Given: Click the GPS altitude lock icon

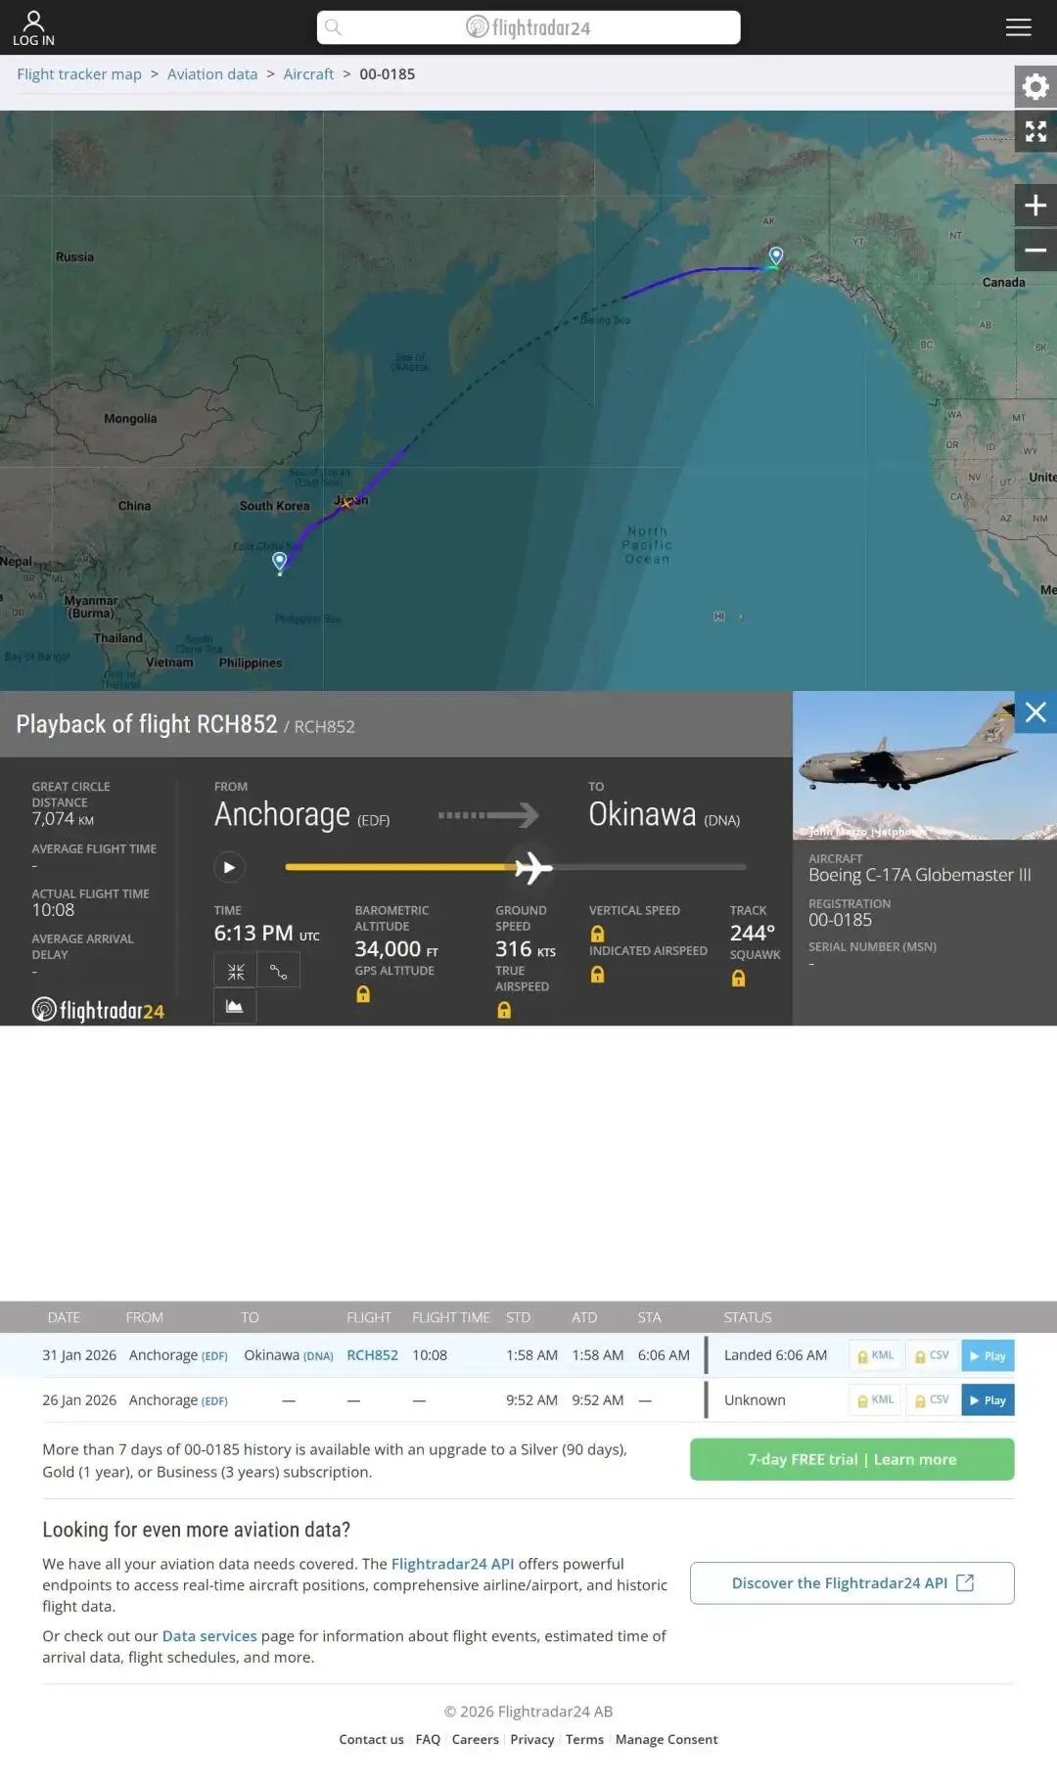Looking at the screenshot, I should pyautogui.click(x=363, y=994).
